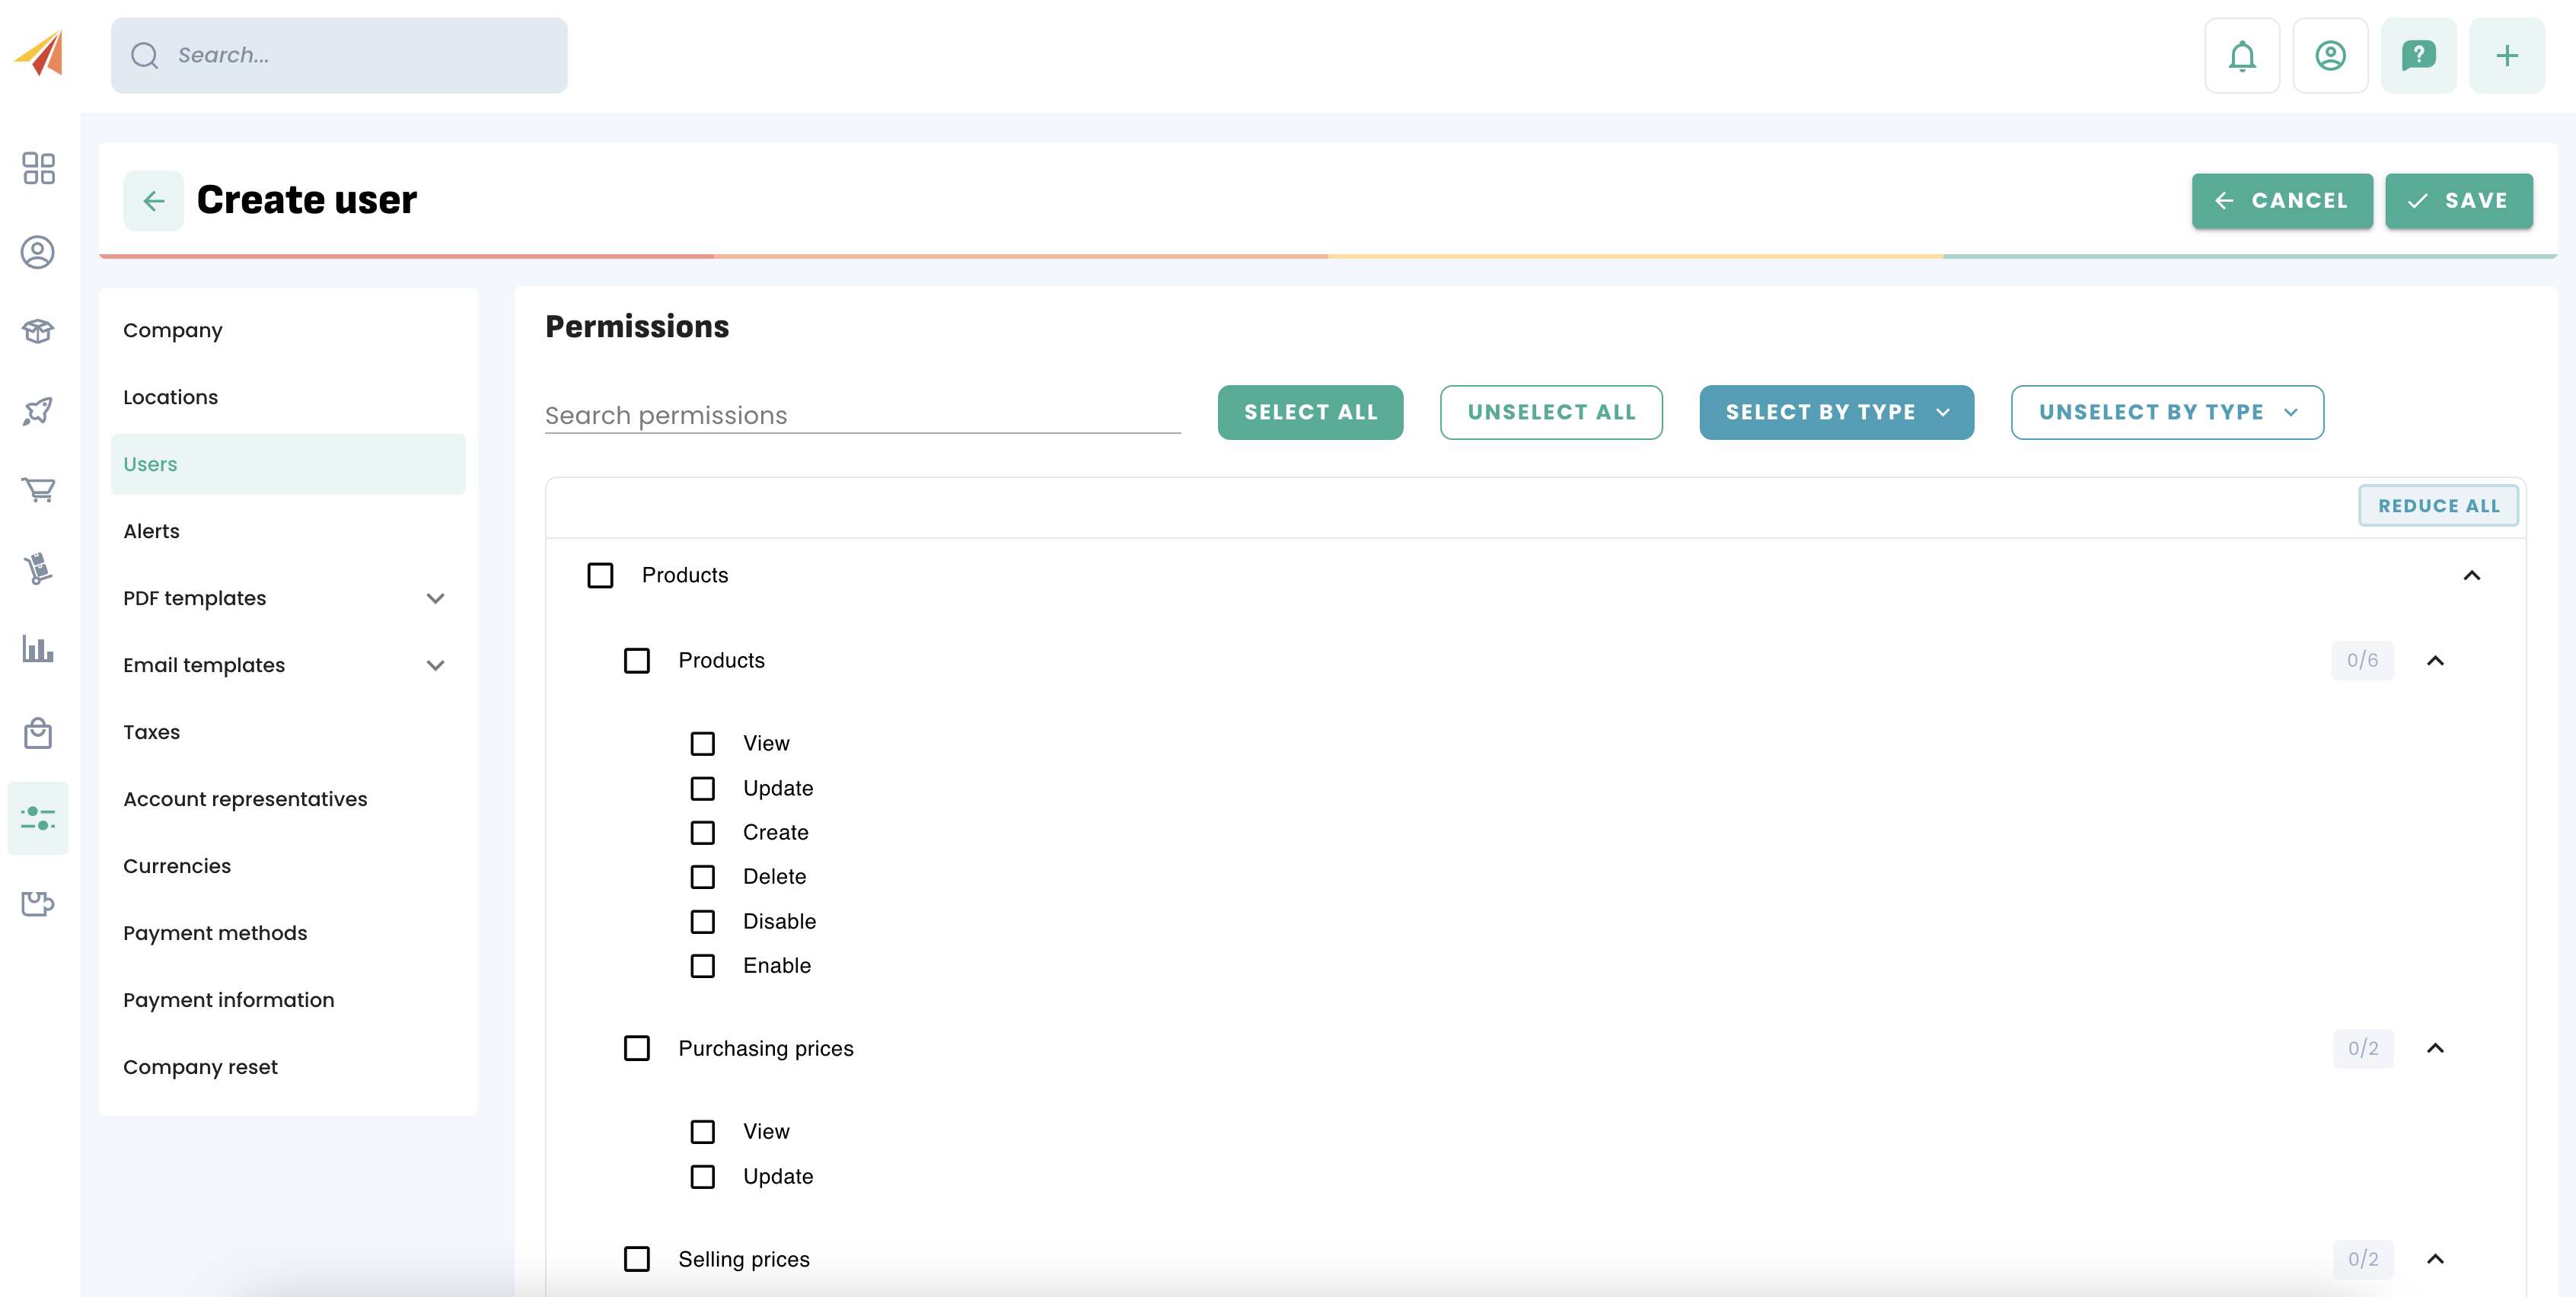Open the user profile icon in header
The height and width of the screenshot is (1297, 2576).
[2329, 56]
